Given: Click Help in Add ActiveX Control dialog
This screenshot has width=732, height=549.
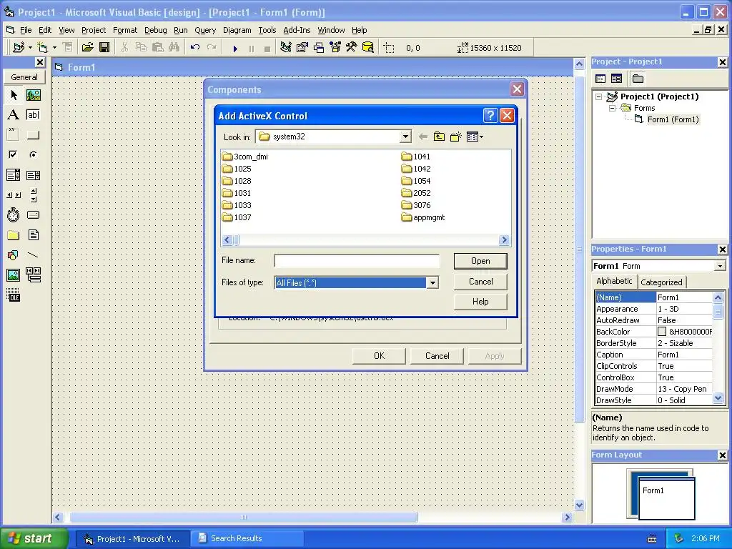Looking at the screenshot, I should click(x=480, y=302).
